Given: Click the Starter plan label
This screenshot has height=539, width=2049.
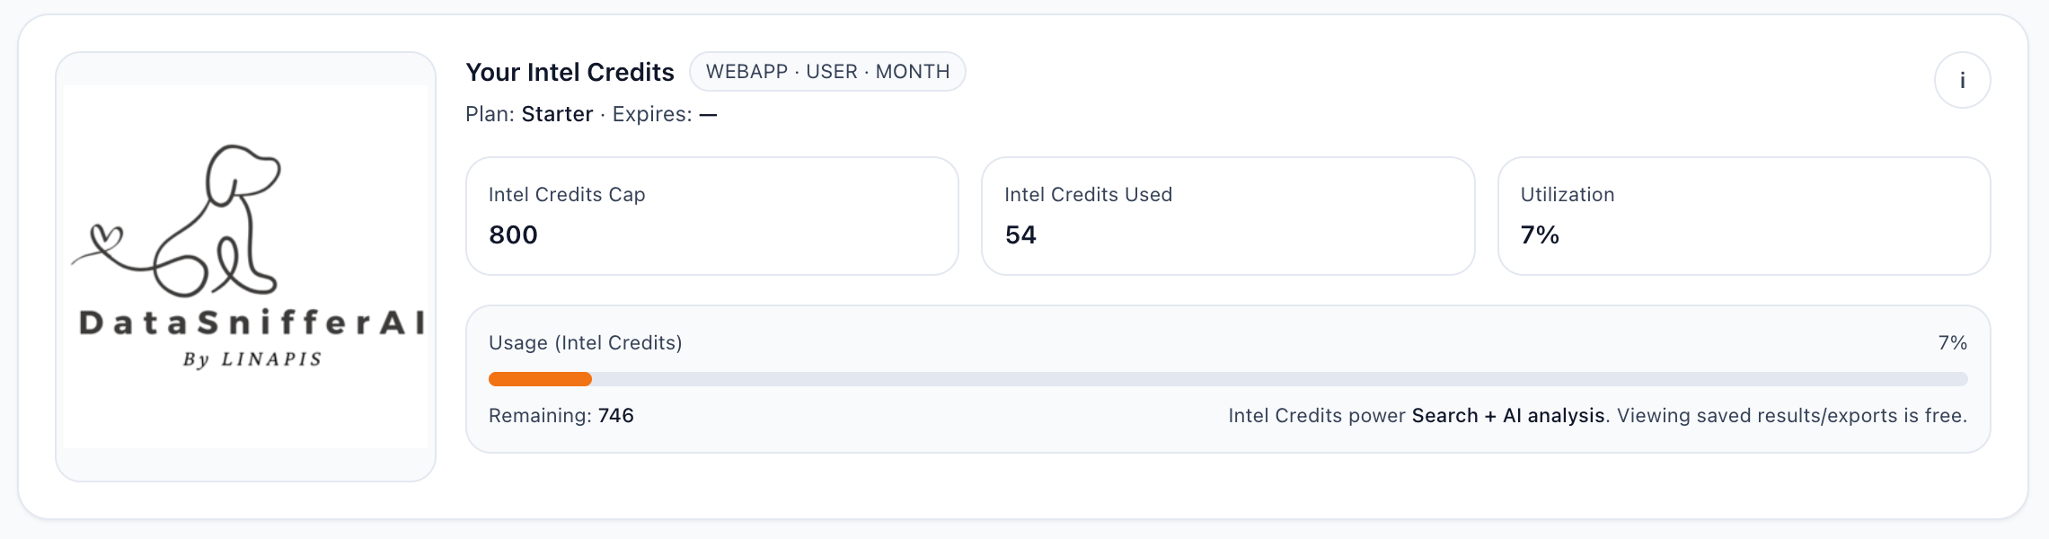Looking at the screenshot, I should pos(557,114).
